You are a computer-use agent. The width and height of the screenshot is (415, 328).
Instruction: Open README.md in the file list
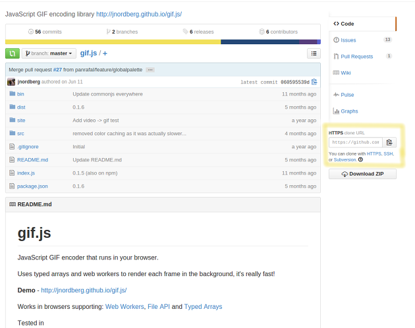(32, 160)
